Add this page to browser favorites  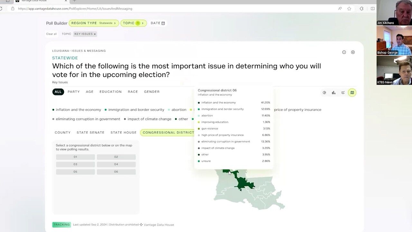[349, 9]
